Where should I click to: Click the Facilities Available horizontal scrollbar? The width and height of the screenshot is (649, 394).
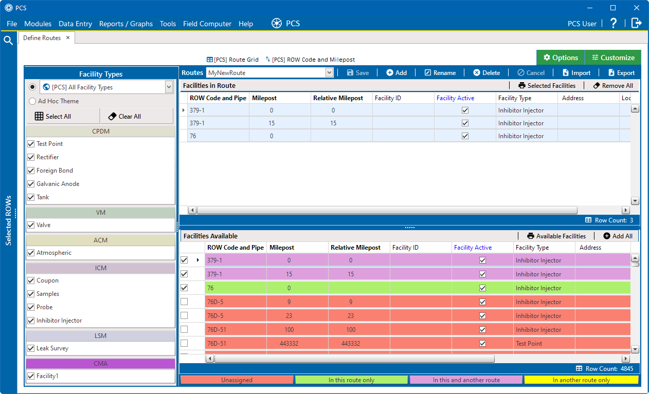[354, 359]
